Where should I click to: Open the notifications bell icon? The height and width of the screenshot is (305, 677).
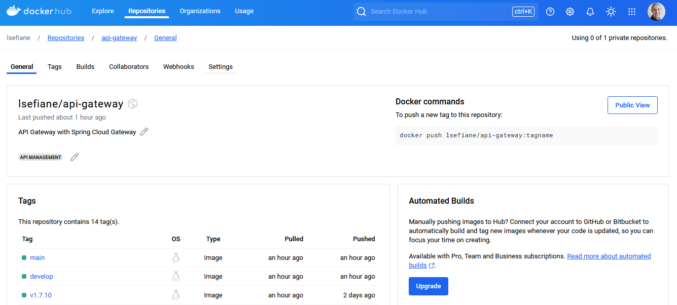pyautogui.click(x=590, y=12)
